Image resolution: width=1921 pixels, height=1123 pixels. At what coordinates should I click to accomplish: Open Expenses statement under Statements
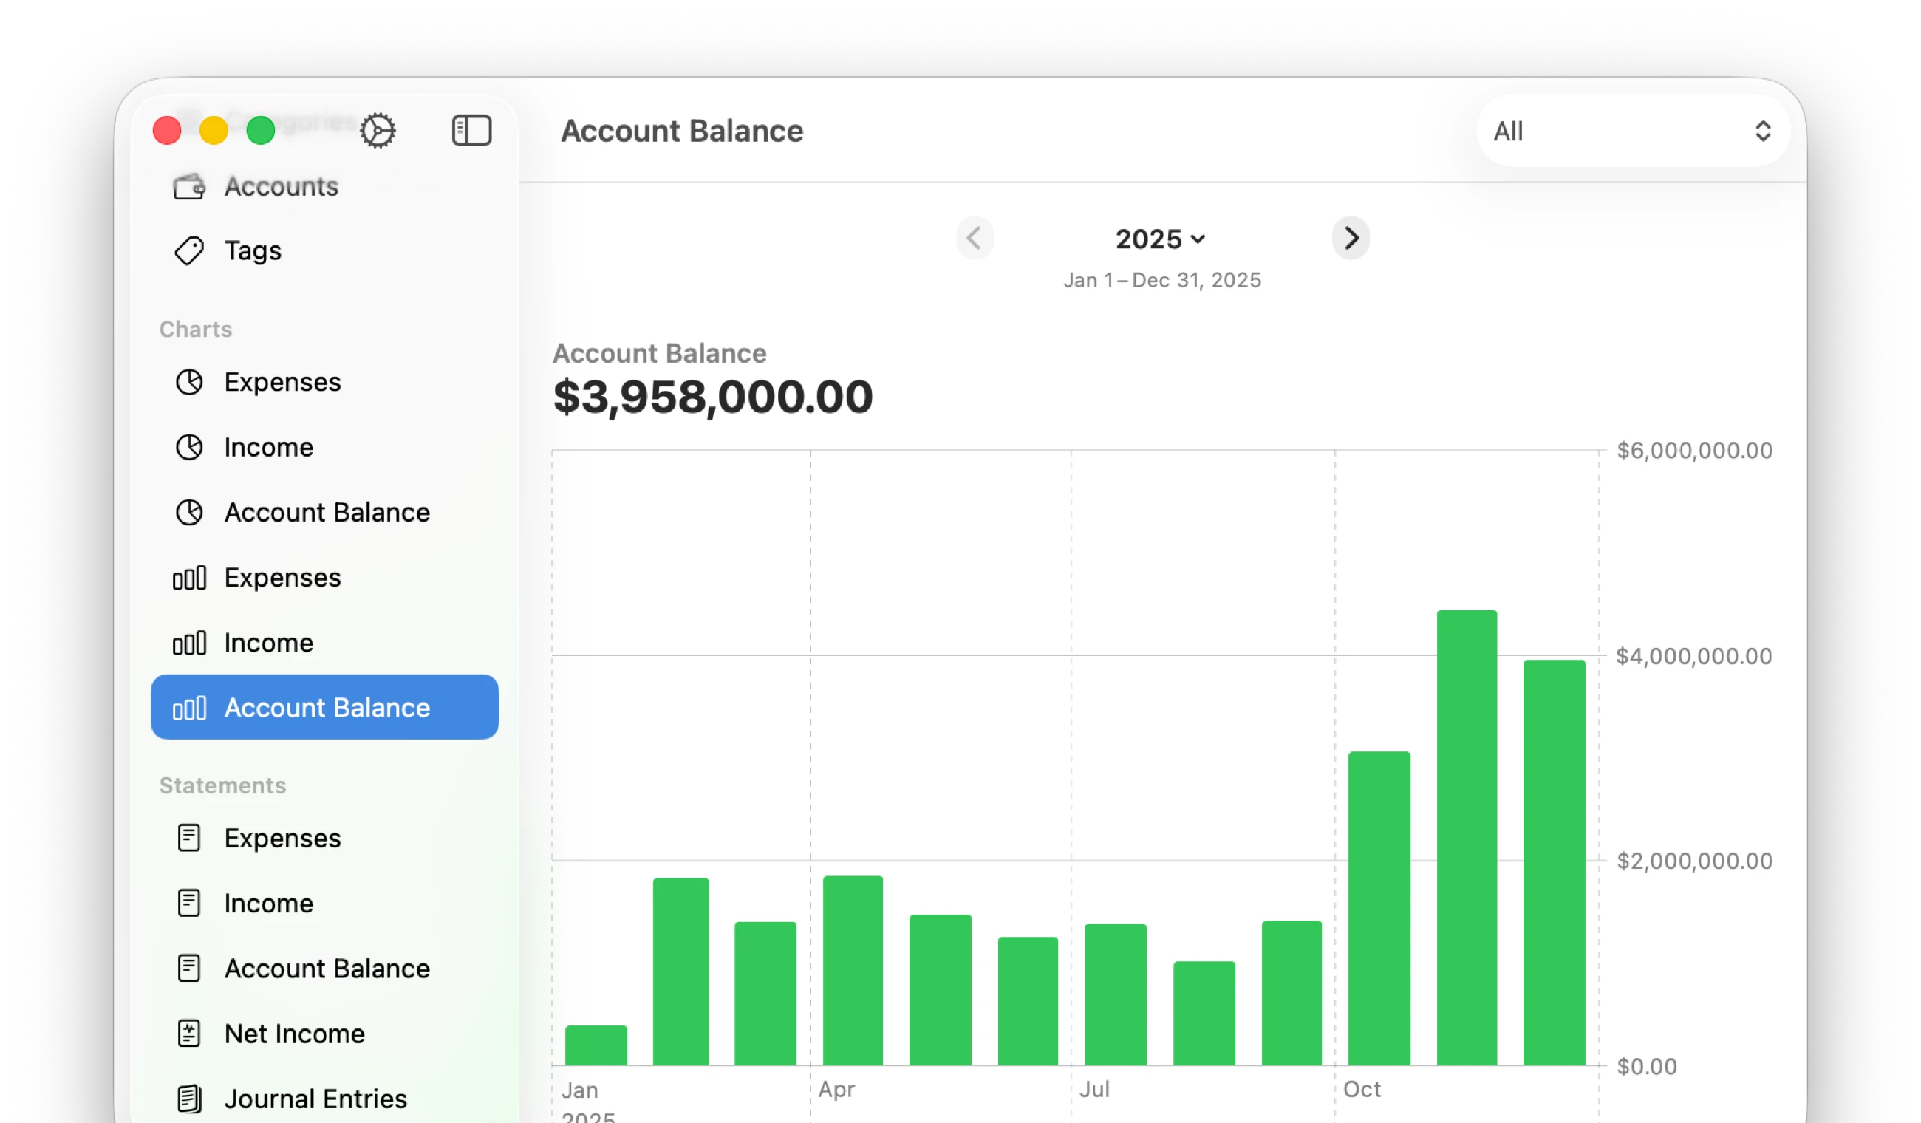tap(282, 839)
